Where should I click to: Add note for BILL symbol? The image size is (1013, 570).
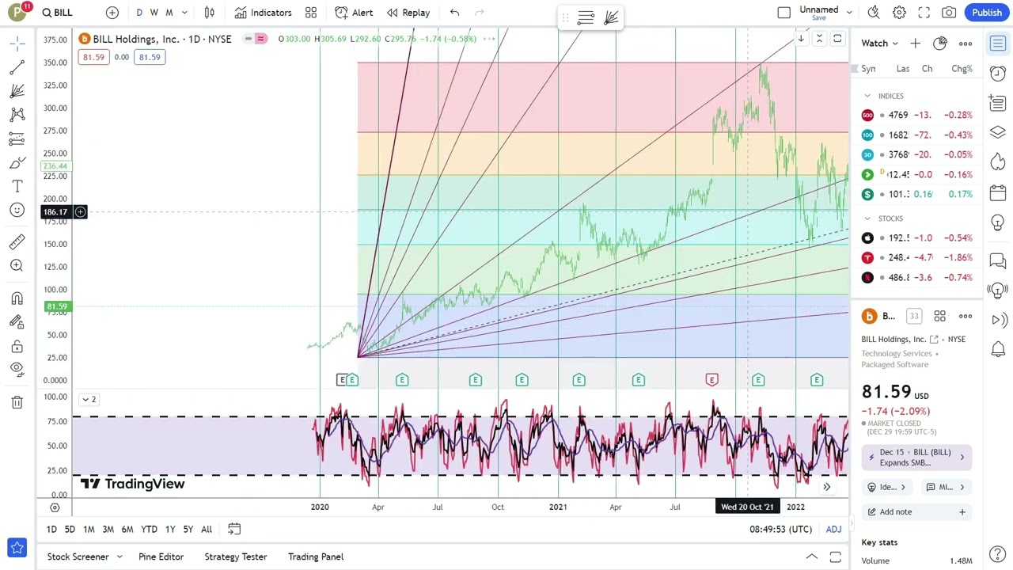coord(916,512)
